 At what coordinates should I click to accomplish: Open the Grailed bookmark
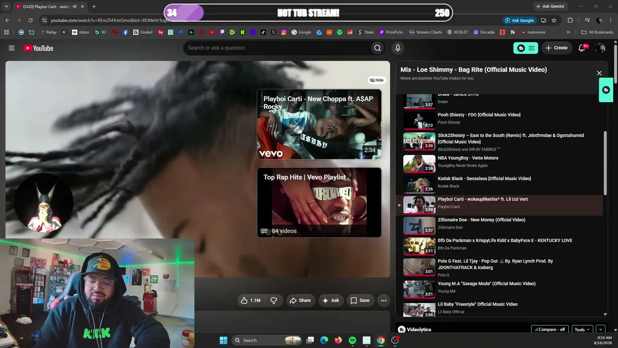coord(142,32)
